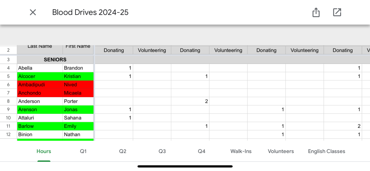This screenshot has width=370, height=171.
Task: Click the red Ambadipudi cell
Action: [x=40, y=85]
